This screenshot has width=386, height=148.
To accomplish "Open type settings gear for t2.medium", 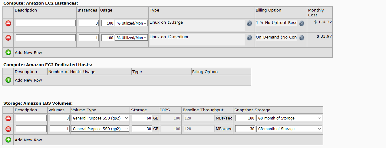I will coord(249,38).
